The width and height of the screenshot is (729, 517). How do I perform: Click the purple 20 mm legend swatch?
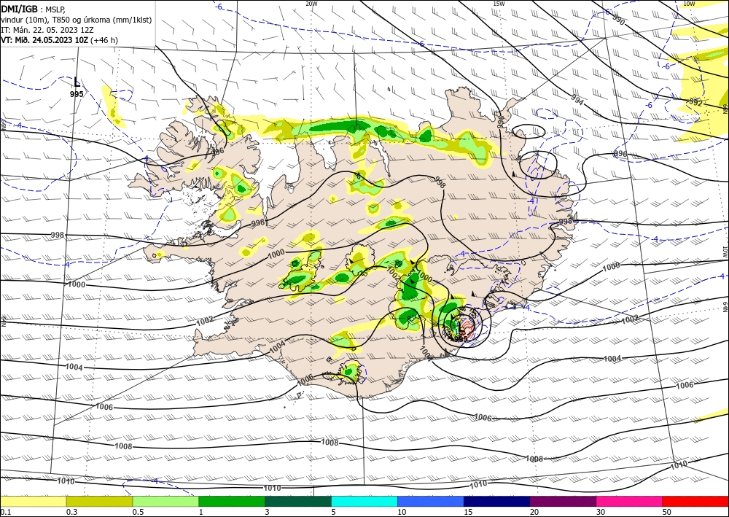(563, 501)
